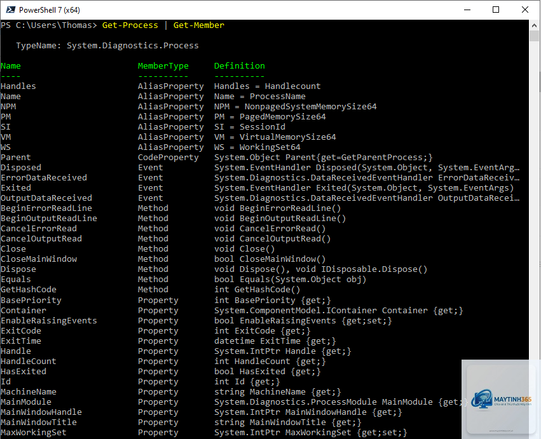Click 'bool CloseMainWindow()' definition
541x439 pixels.
pos(270,259)
